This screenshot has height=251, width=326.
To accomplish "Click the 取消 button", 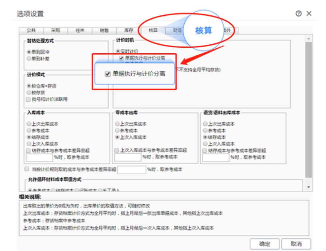I will (296, 244).
